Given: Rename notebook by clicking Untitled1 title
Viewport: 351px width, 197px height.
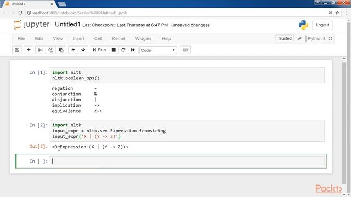Looking at the screenshot, I should [67, 24].
